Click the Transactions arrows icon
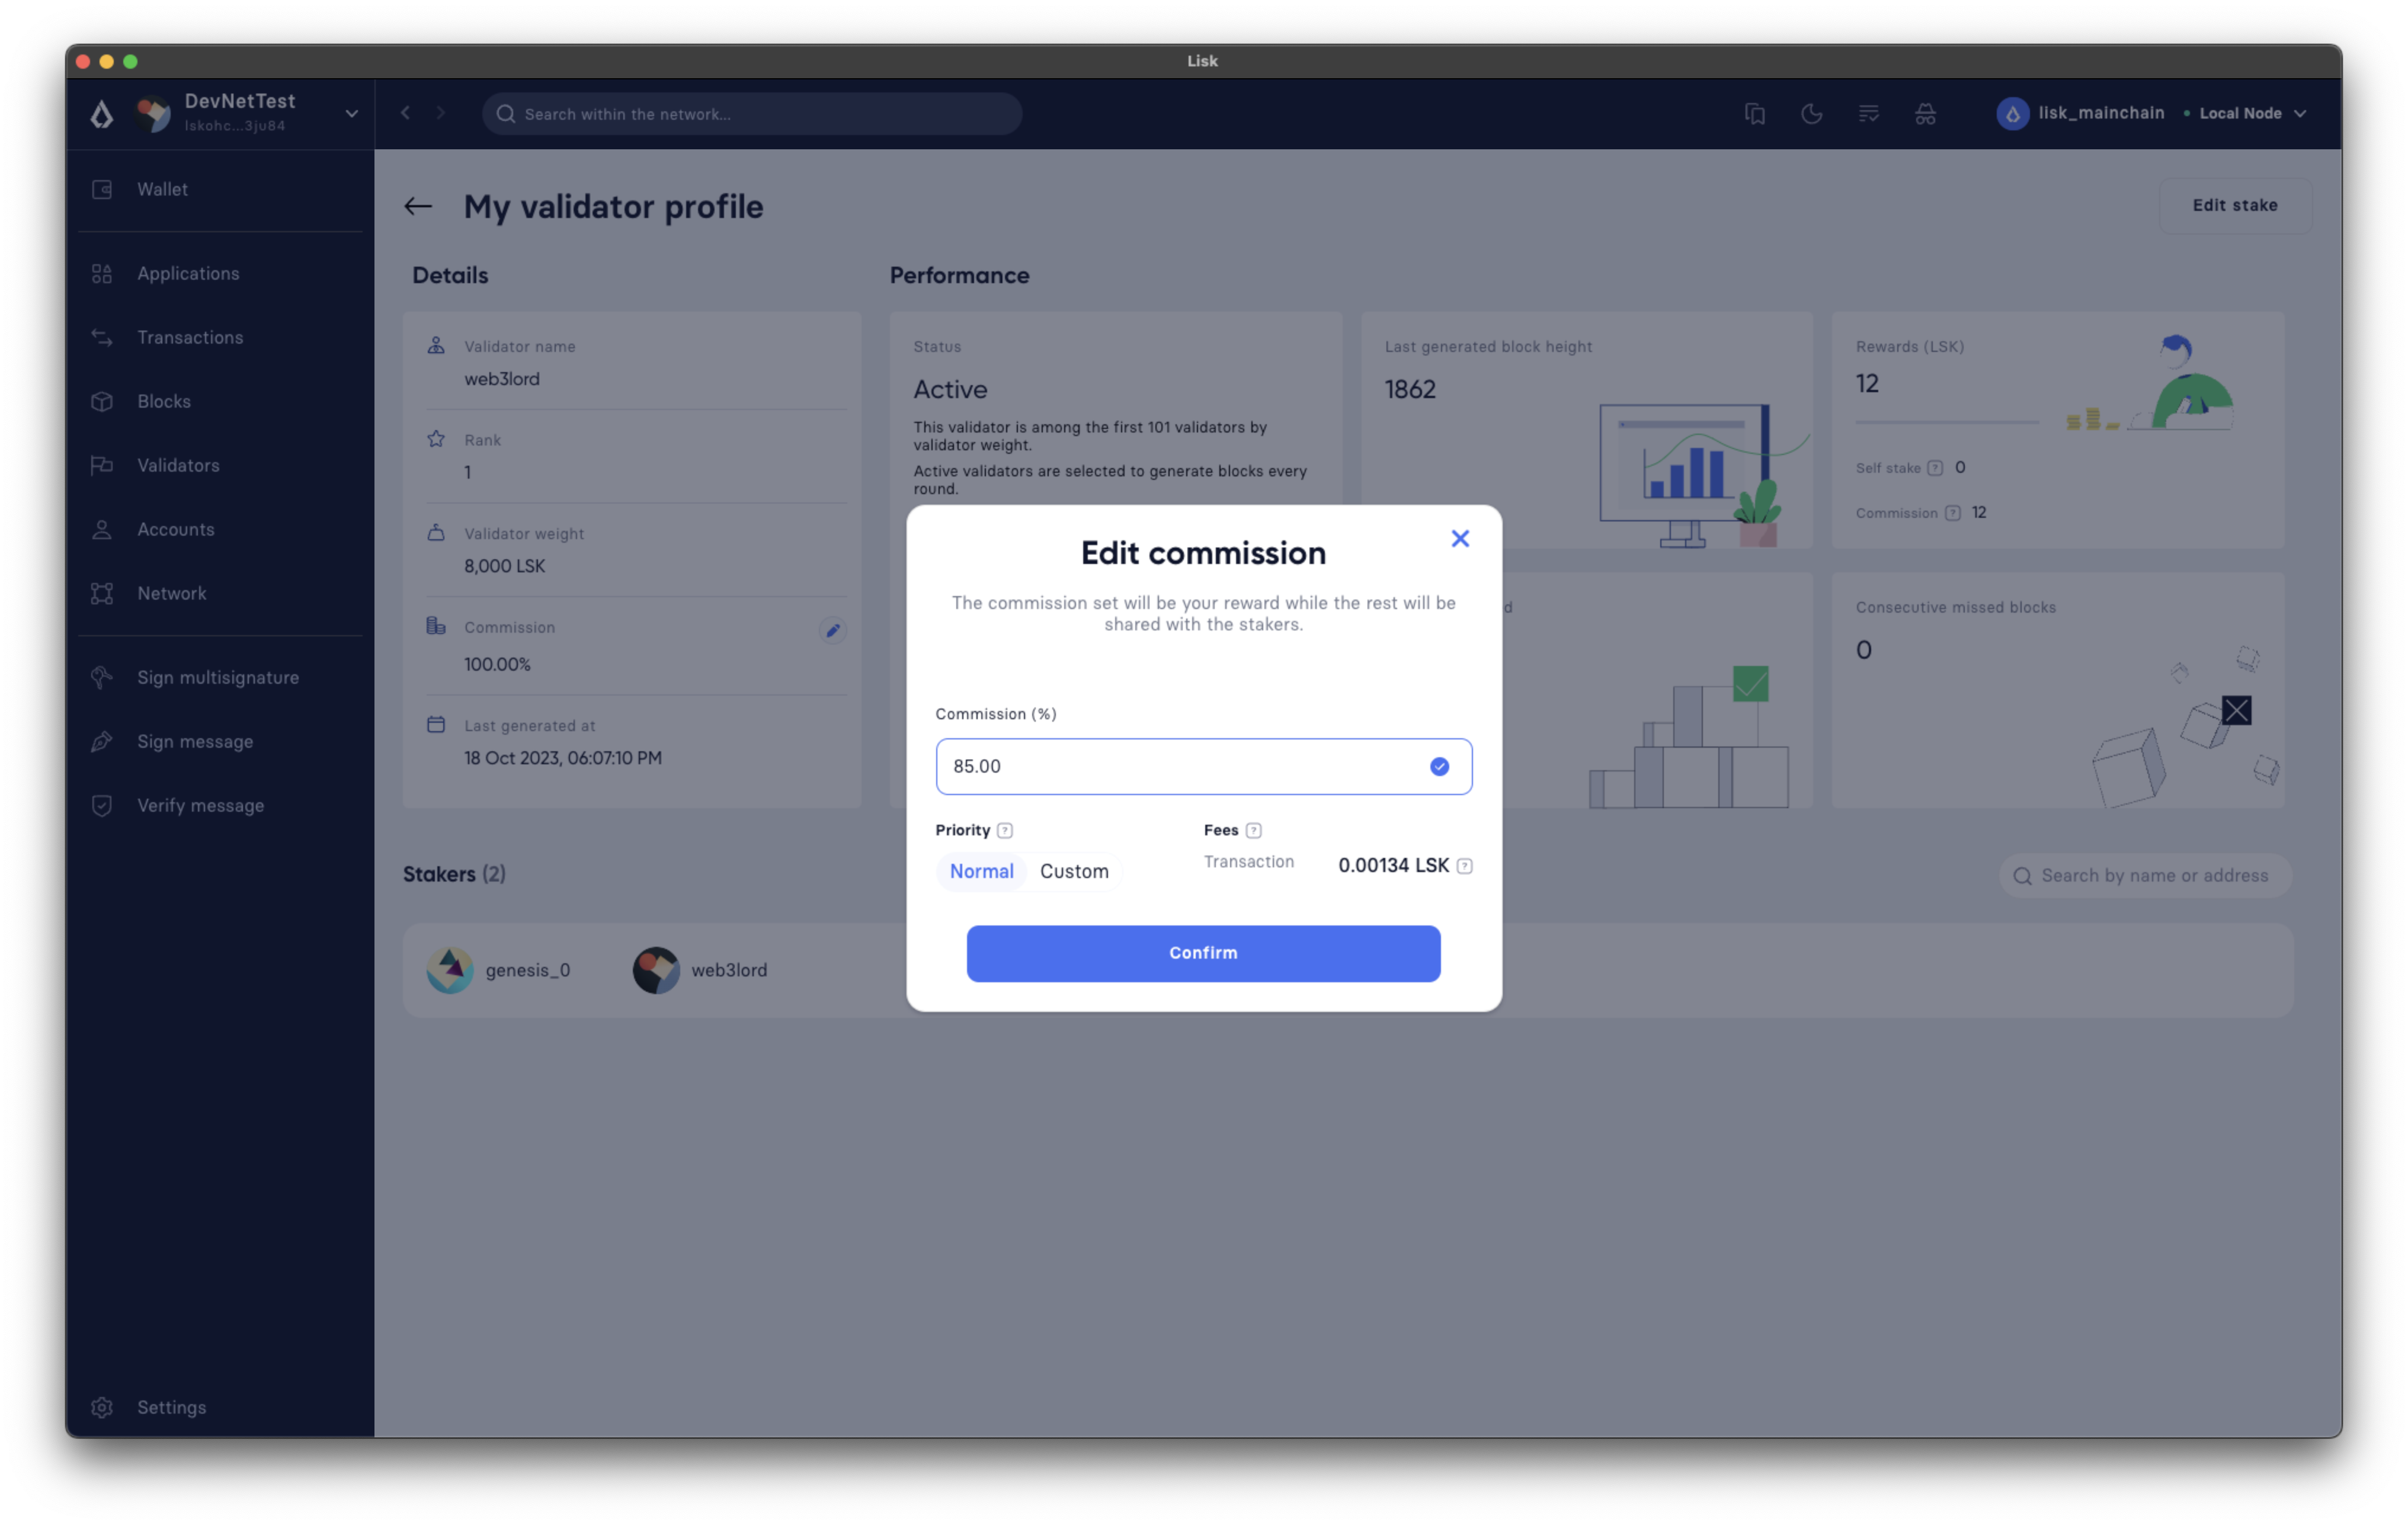The width and height of the screenshot is (2408, 1525). click(x=102, y=337)
